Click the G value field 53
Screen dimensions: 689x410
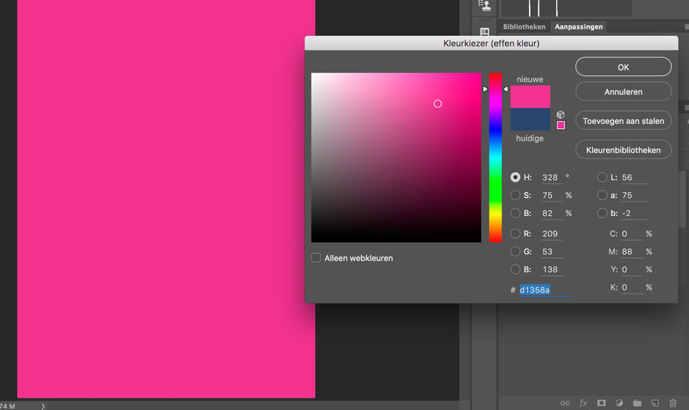click(x=552, y=252)
